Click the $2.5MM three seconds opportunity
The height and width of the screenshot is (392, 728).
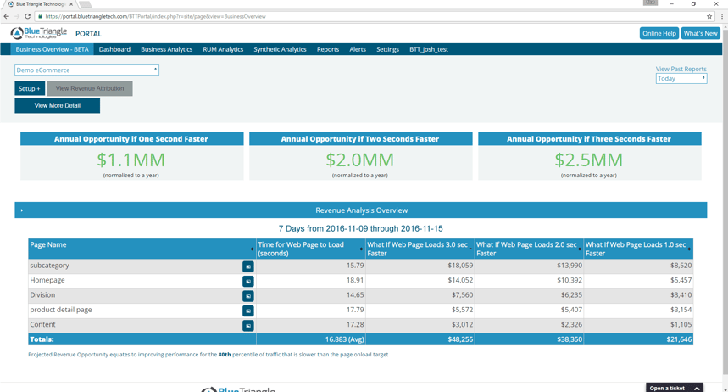[589, 160]
